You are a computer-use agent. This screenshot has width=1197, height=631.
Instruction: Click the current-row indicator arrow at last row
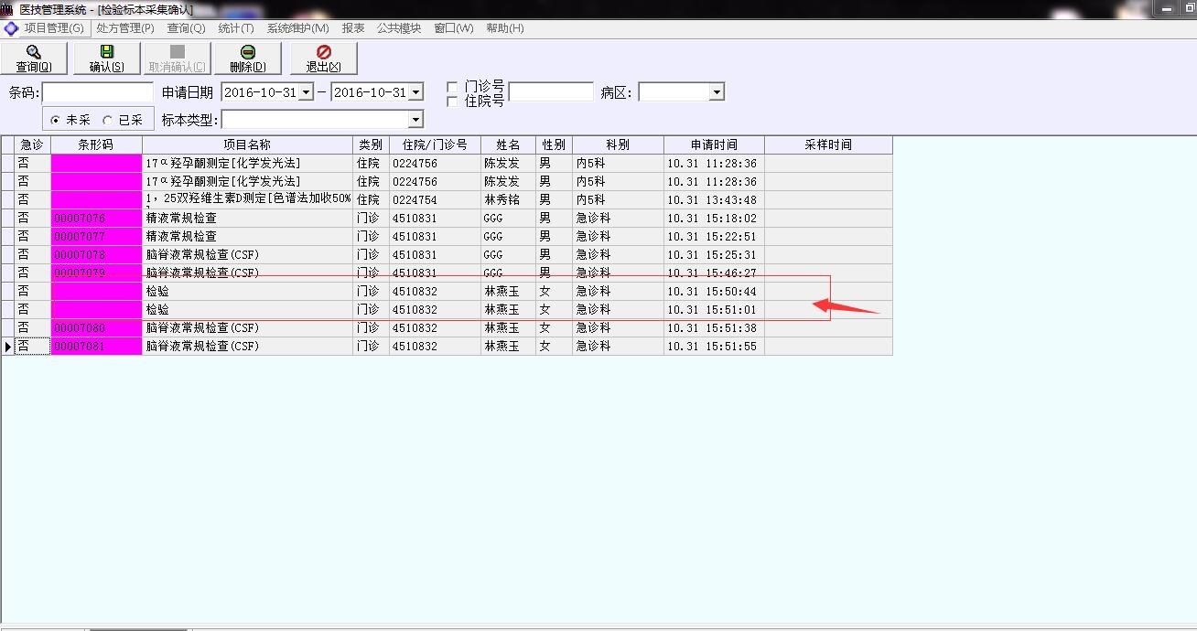8,347
